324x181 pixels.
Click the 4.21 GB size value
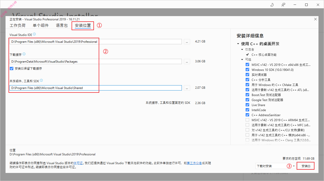point(200,41)
